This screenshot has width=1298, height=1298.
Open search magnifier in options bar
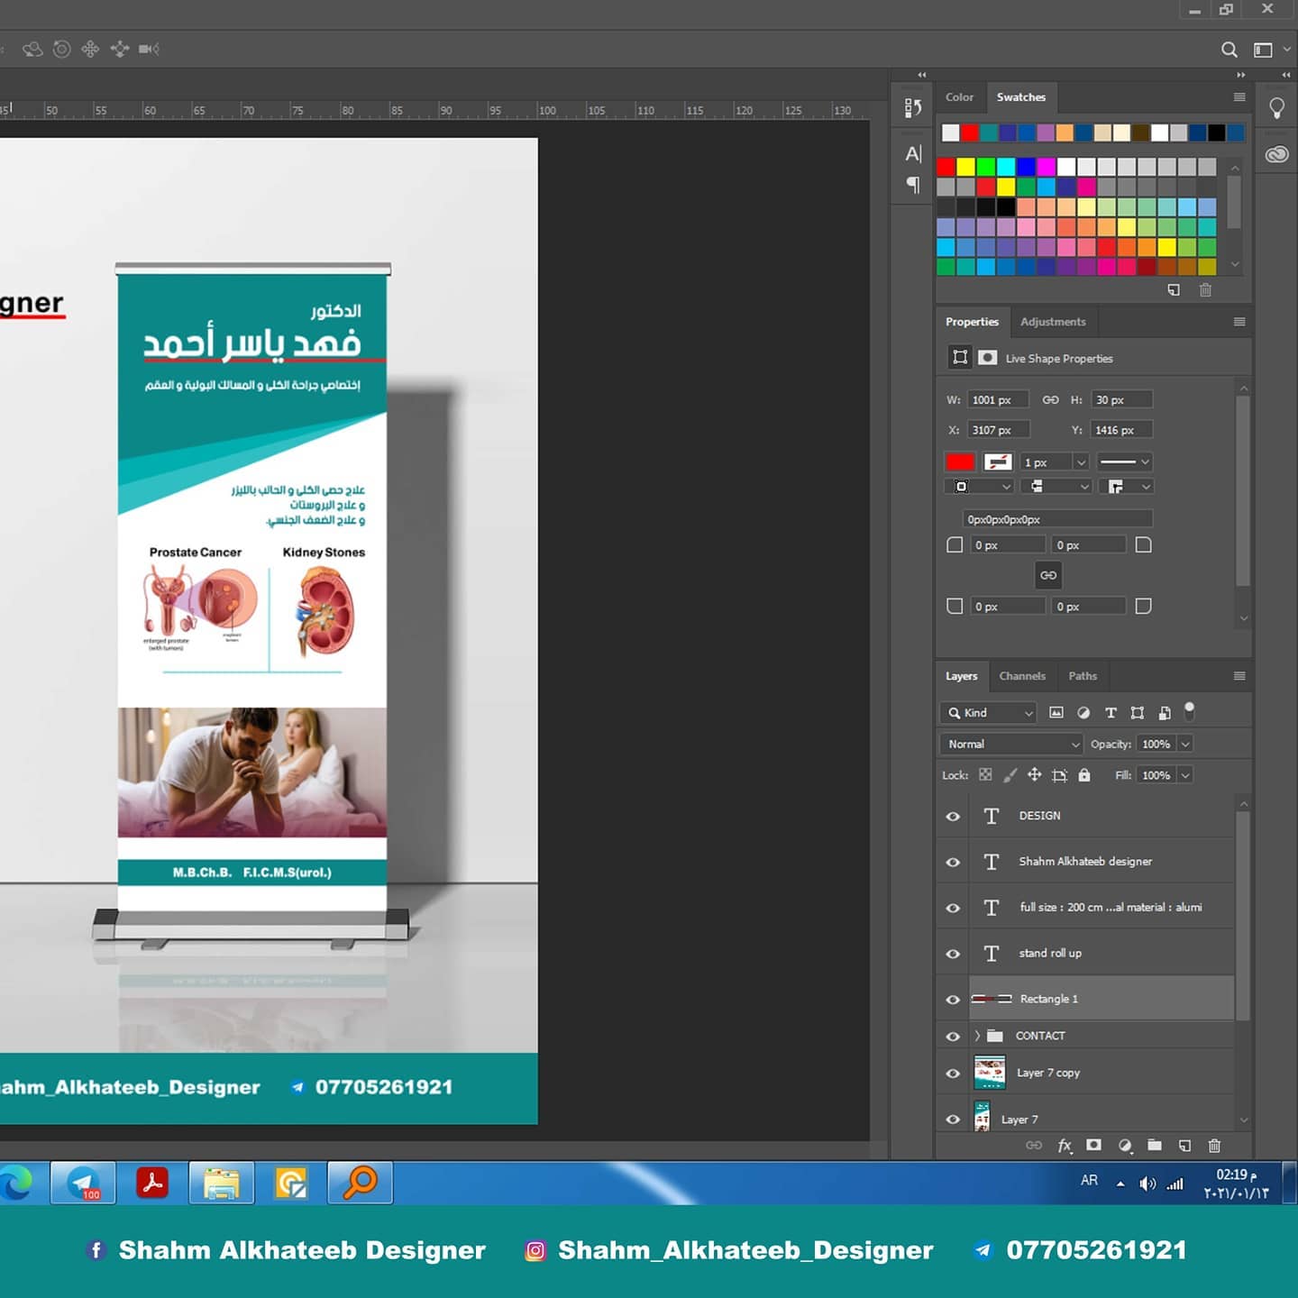1229,50
